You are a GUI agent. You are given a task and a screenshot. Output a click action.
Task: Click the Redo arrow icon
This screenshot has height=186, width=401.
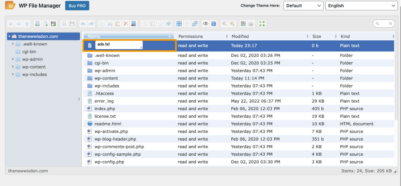(91, 24)
